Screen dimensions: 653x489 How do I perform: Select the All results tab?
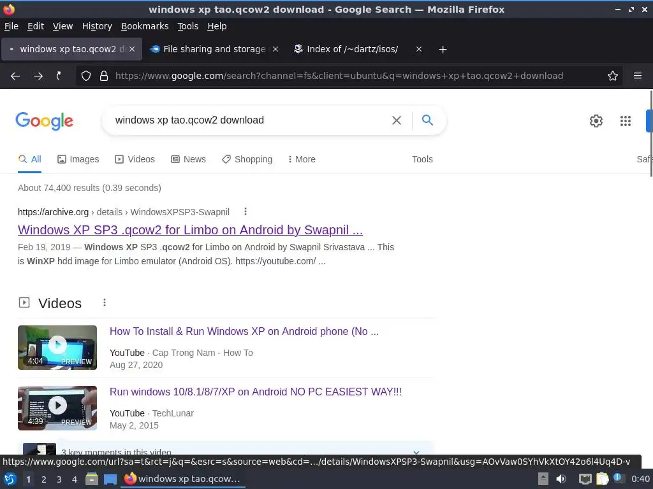coord(29,159)
